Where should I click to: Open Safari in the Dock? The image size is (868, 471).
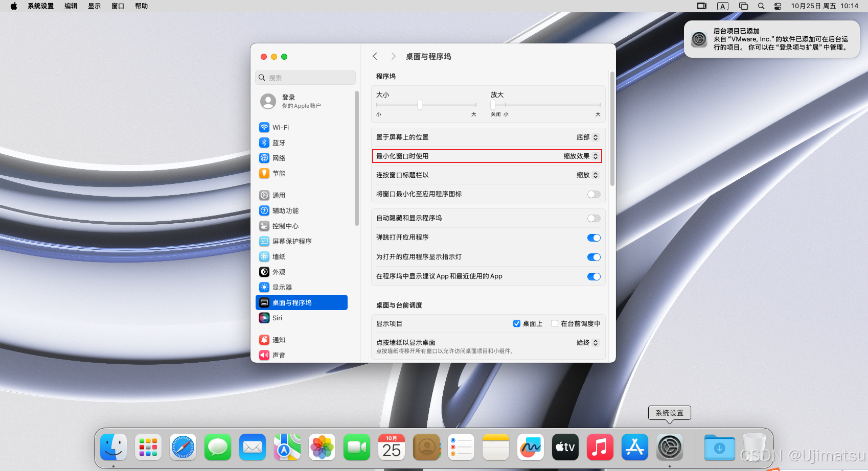tap(183, 448)
